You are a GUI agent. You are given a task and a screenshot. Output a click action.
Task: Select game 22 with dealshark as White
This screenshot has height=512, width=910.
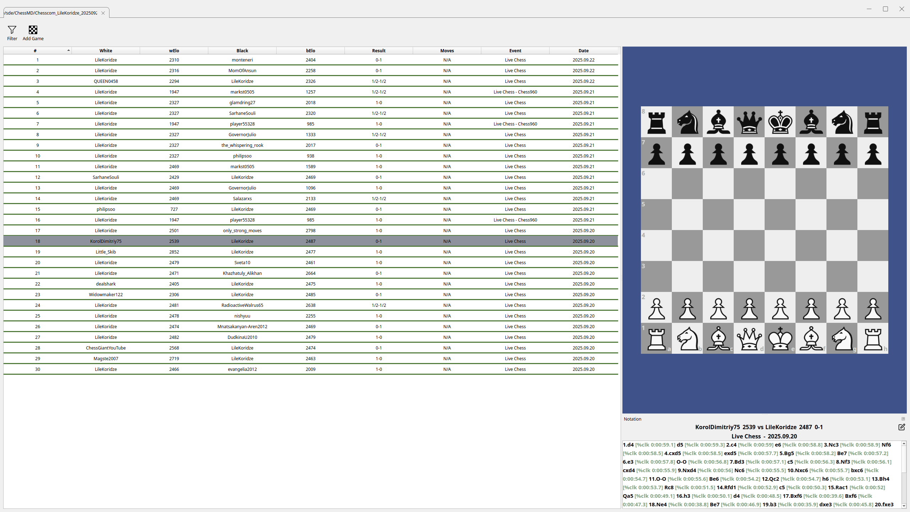311,284
